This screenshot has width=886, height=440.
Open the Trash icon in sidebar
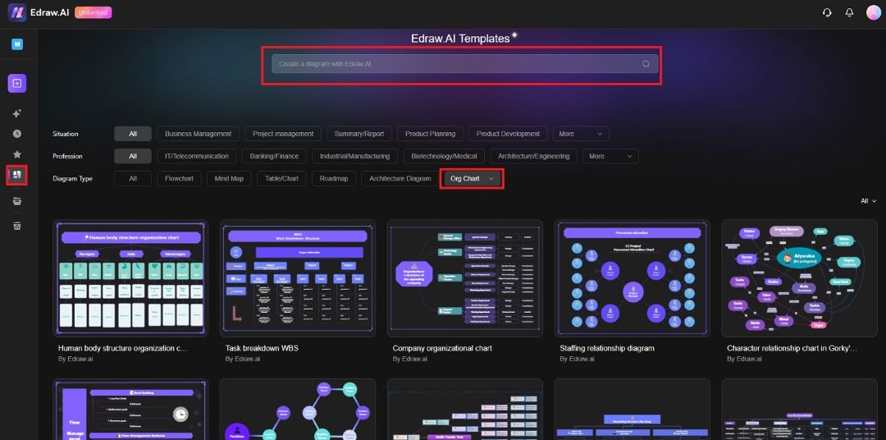[17, 226]
